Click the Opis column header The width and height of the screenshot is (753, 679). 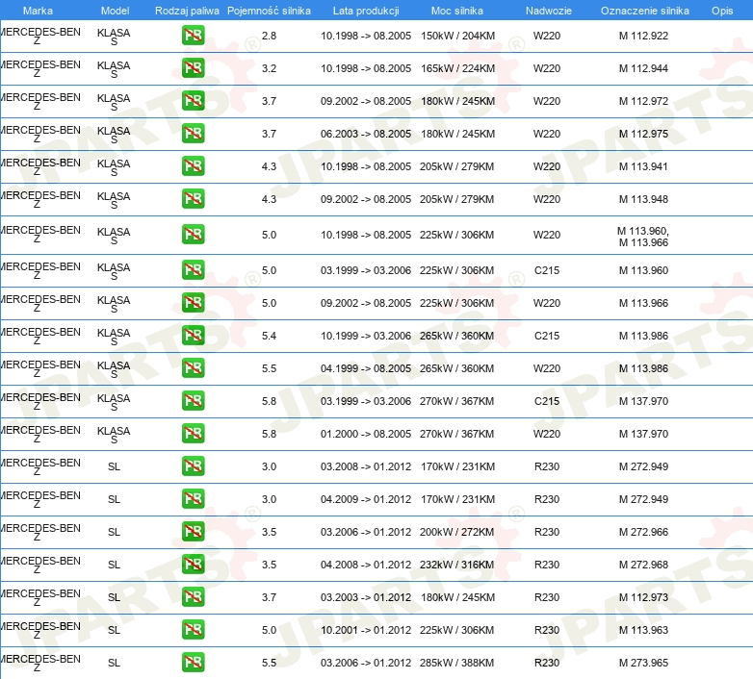[x=721, y=11]
